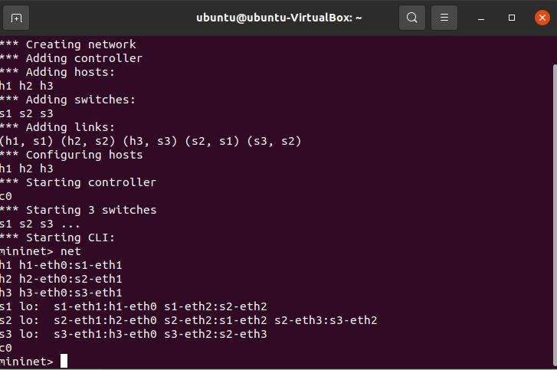Viewport: 557px width, 370px height.
Task: Minimize the terminal window
Action: [x=481, y=18]
